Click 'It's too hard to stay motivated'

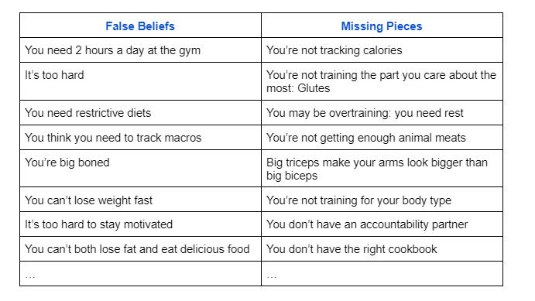140,224
